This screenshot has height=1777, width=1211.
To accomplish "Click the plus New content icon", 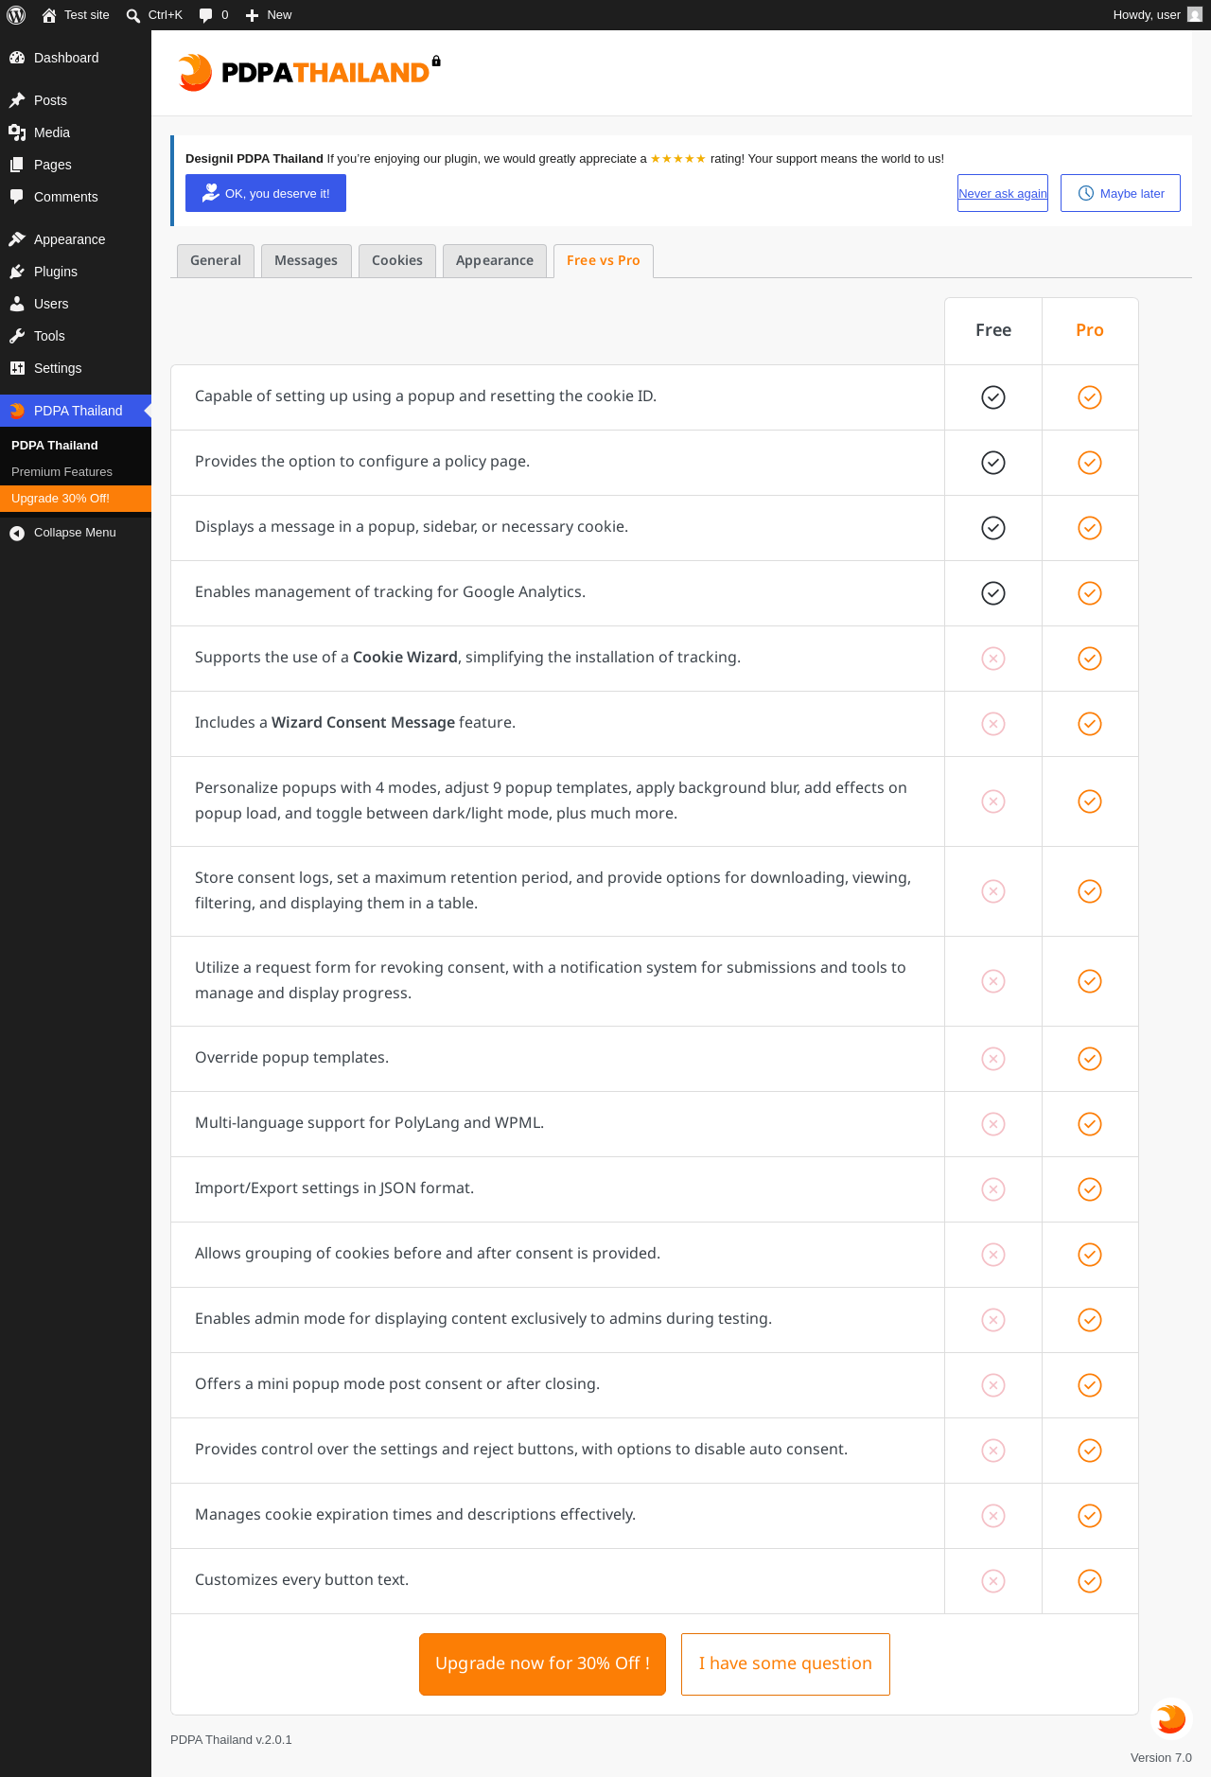I will (x=253, y=15).
